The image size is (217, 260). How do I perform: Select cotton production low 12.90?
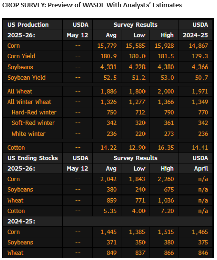[x=137, y=148]
